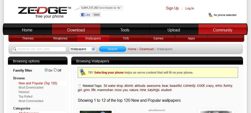The width and height of the screenshot is (251, 113).
Task: Go to Home in the breadcrumb
Action: click(132, 49)
